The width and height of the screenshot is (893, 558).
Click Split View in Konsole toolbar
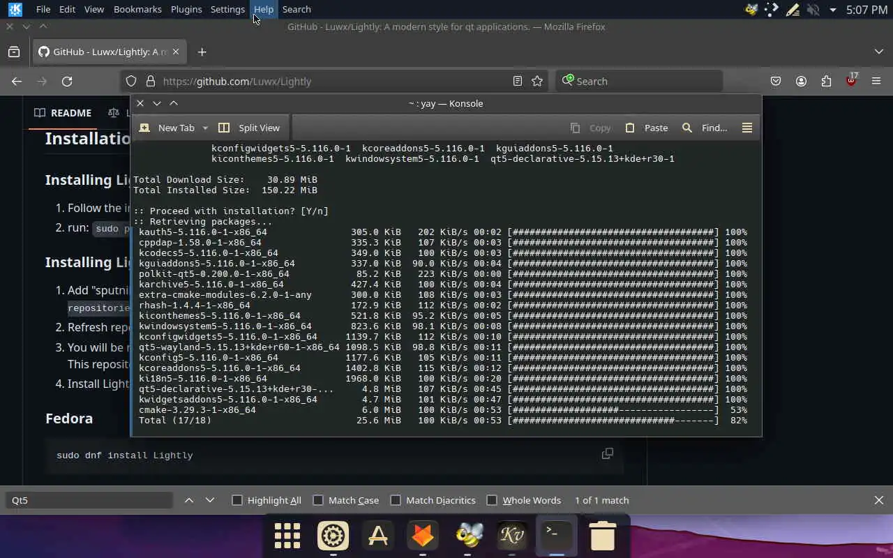click(249, 128)
